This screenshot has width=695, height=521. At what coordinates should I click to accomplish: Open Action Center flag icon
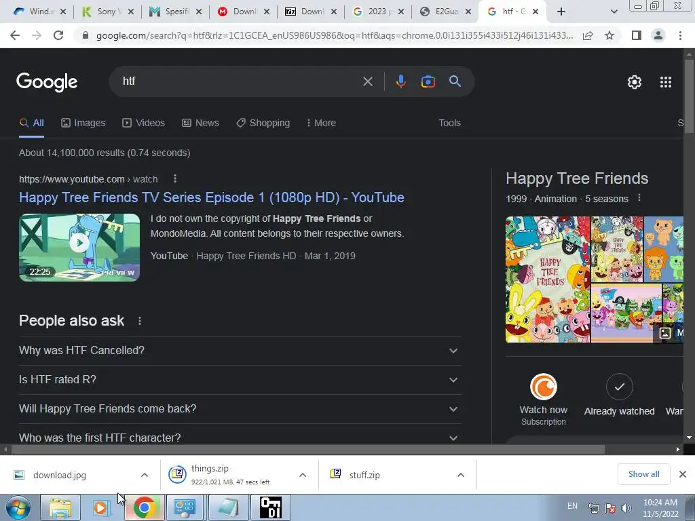coord(610,508)
